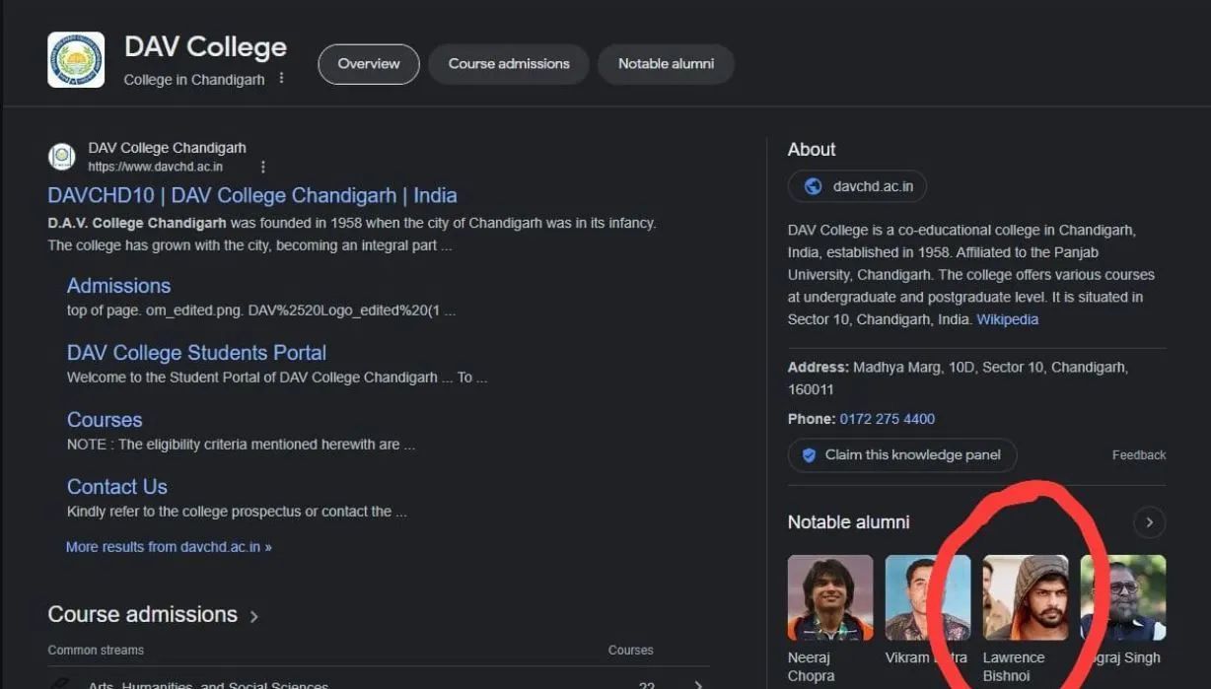Image resolution: width=1211 pixels, height=689 pixels.
Task: Click the DAV College Chandigarh site favicon
Action: [62, 157]
